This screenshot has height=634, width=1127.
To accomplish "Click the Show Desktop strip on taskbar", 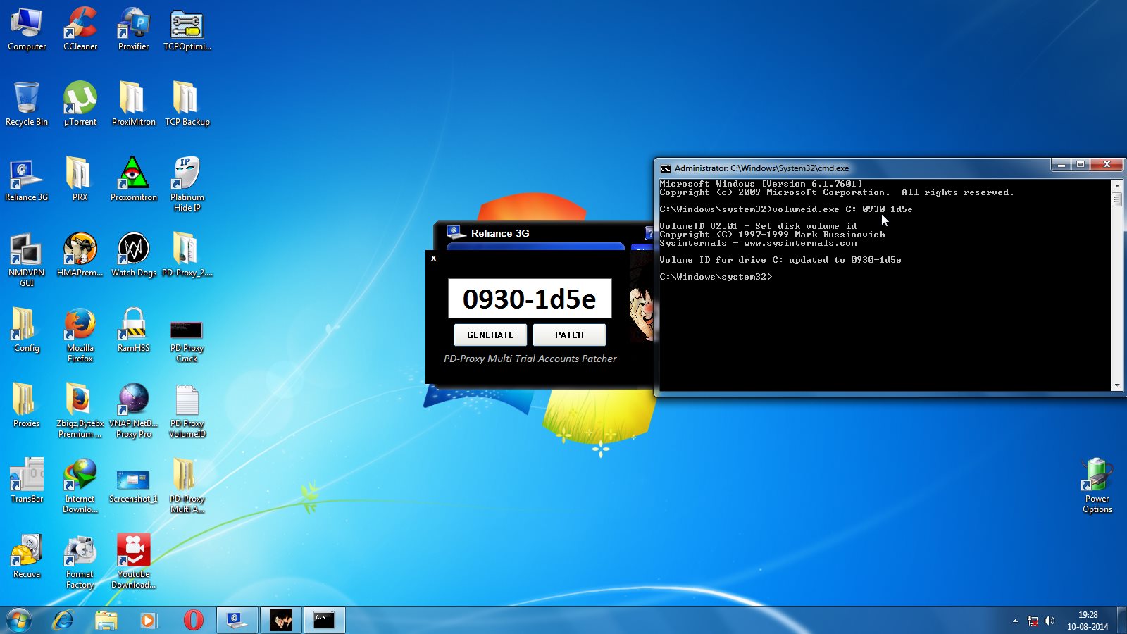I will point(1122,620).
